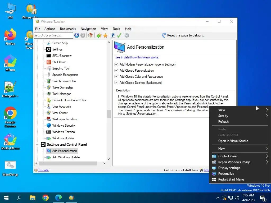Click the Snipping Tool icon in tree
The width and height of the screenshot is (271, 203).
[49, 68]
